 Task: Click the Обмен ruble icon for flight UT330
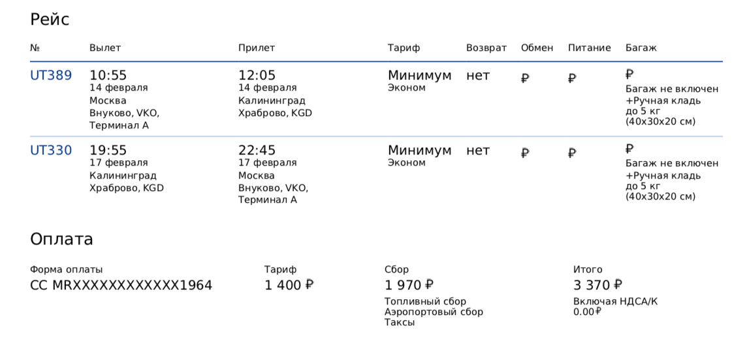coord(525,153)
